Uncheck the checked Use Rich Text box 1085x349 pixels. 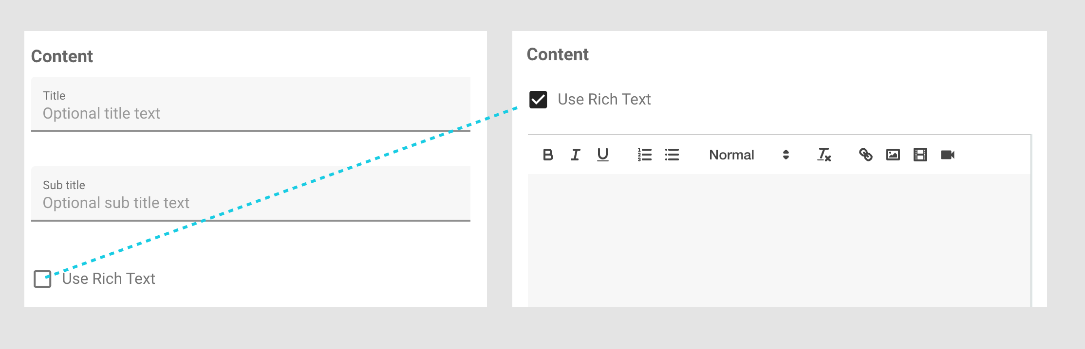(538, 100)
